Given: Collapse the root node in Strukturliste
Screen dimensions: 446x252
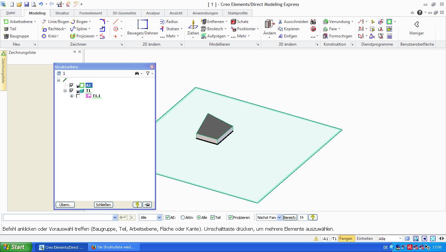Looking at the screenshot, I should point(59,80).
